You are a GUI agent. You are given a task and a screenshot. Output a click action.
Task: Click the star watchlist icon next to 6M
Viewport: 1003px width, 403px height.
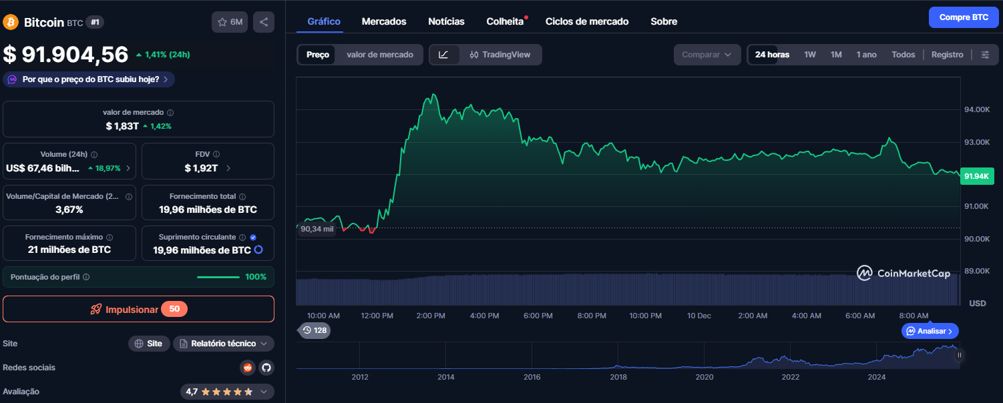click(x=222, y=21)
